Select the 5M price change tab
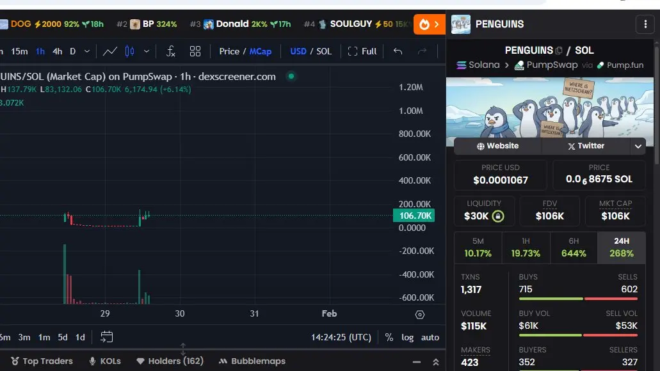Image resolution: width=660 pixels, height=371 pixels. 478,248
